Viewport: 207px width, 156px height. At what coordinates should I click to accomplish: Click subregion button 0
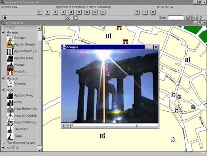pos(39,12)
